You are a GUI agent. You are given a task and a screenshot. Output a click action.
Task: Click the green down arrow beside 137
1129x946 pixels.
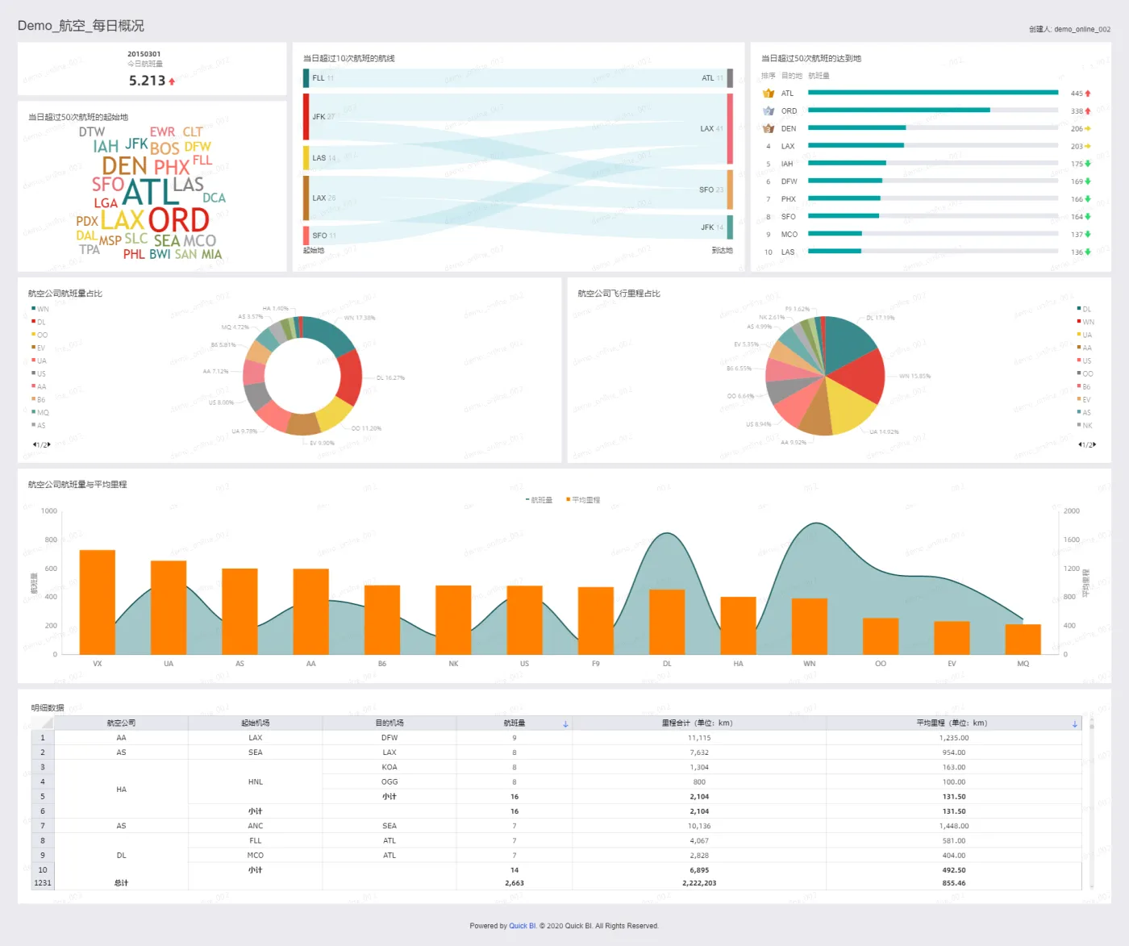[x=1088, y=235]
